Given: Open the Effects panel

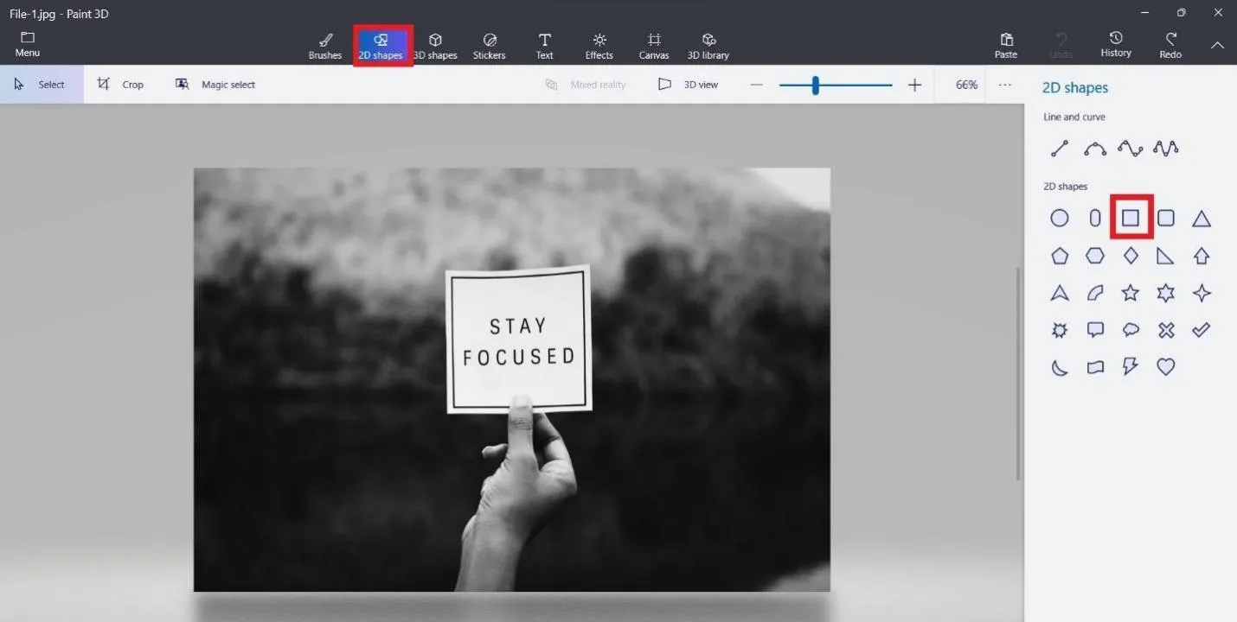Looking at the screenshot, I should click(598, 45).
